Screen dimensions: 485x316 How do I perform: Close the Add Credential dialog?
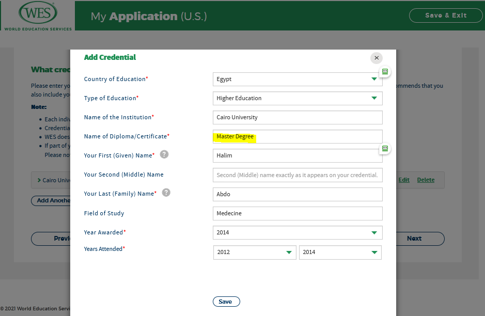(376, 58)
